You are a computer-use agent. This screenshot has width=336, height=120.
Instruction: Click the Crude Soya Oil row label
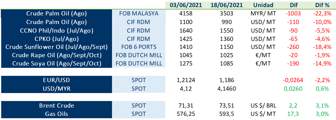57,63
